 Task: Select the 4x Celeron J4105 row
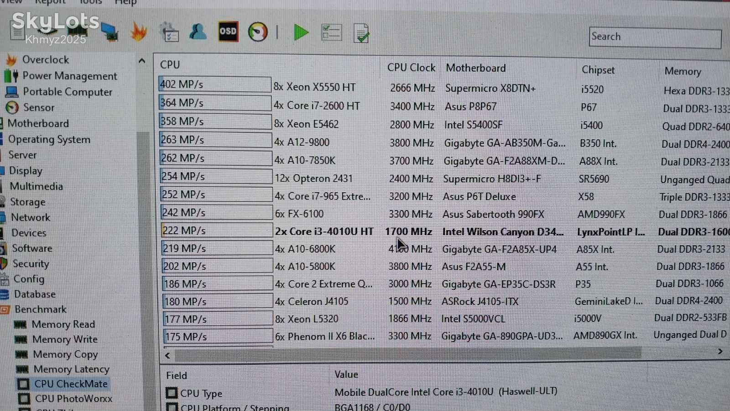tap(446, 301)
